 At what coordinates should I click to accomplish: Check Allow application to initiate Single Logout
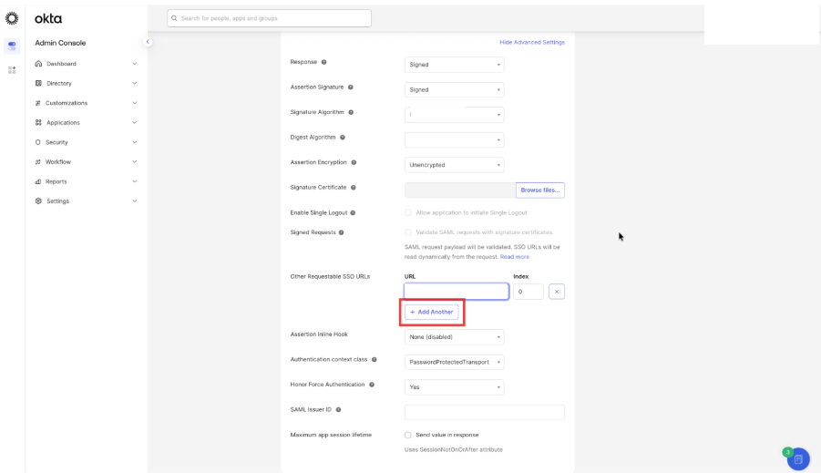(x=408, y=213)
